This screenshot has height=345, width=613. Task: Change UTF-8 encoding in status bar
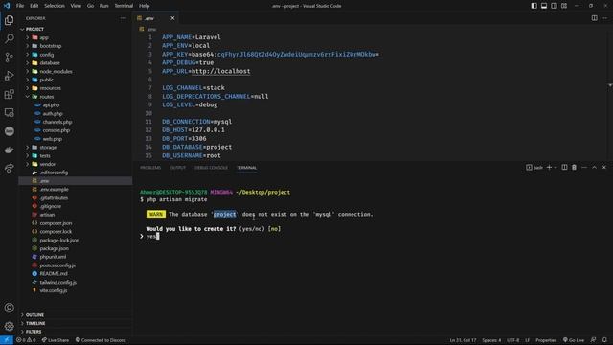click(513, 340)
